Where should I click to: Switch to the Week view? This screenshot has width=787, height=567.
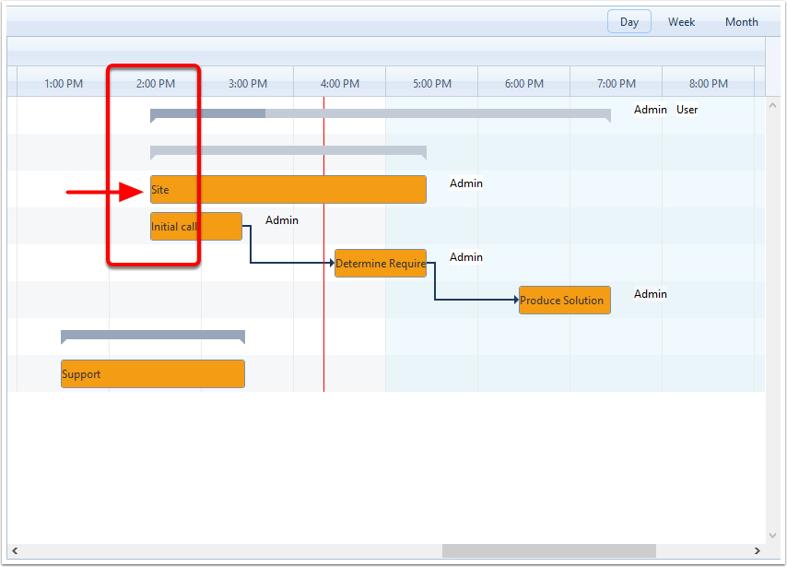(681, 21)
